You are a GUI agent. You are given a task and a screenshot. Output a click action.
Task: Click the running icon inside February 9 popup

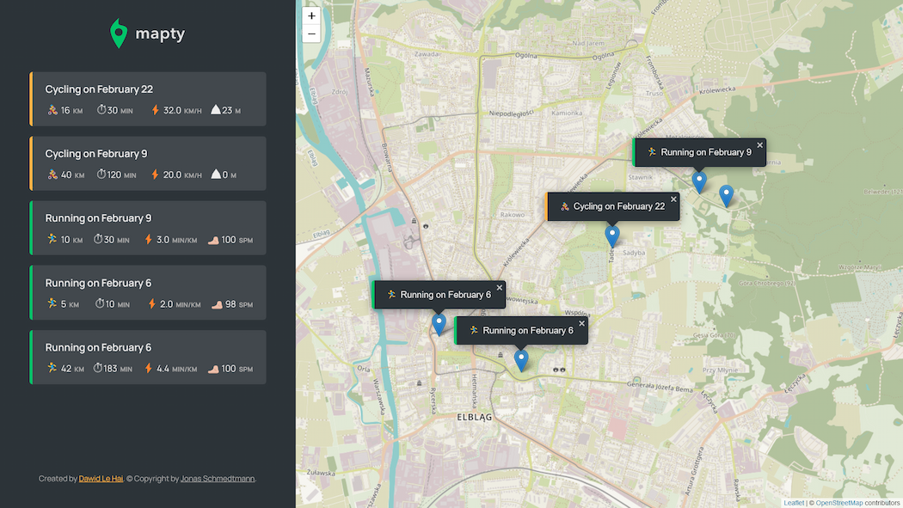(651, 151)
